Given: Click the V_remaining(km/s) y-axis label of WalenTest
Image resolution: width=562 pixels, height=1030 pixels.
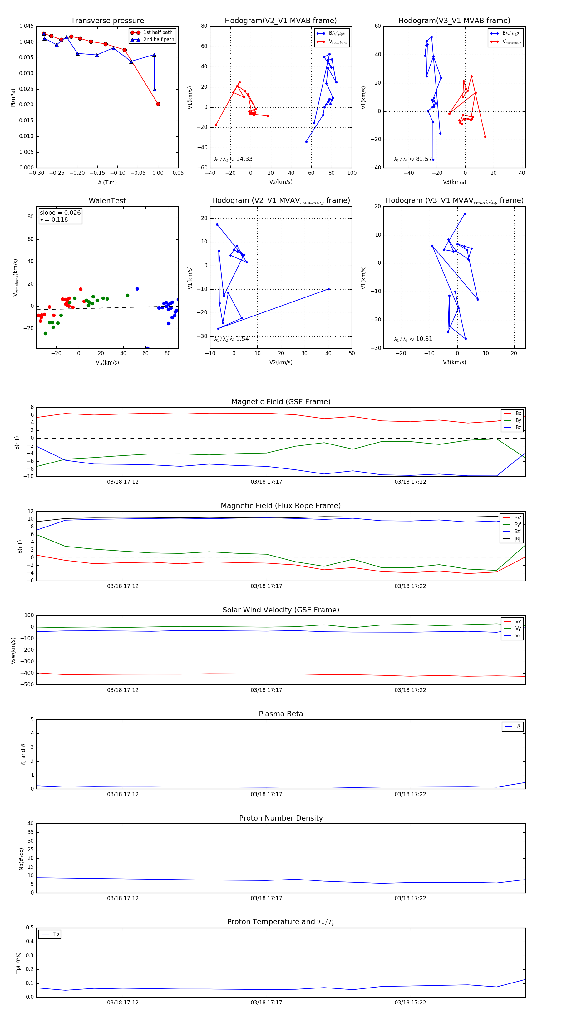Looking at the screenshot, I should [16, 277].
